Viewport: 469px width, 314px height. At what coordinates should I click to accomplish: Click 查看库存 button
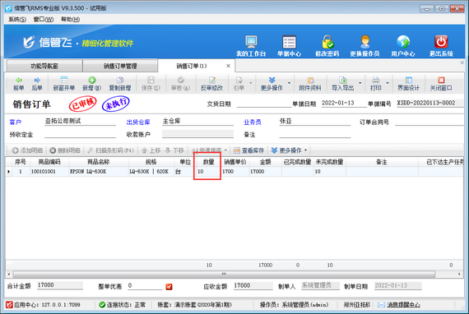(x=248, y=150)
